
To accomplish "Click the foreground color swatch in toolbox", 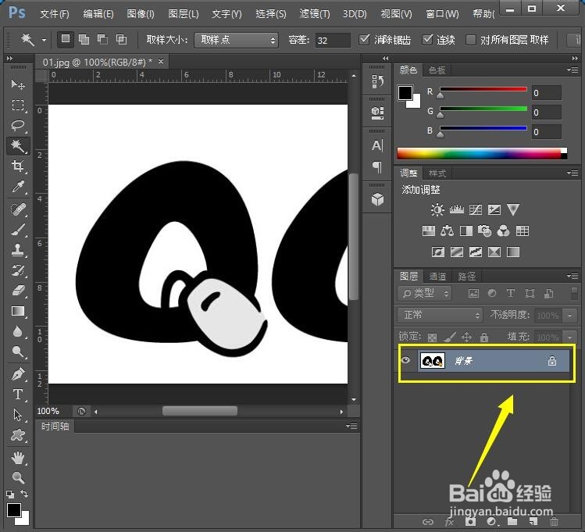I will 14,509.
